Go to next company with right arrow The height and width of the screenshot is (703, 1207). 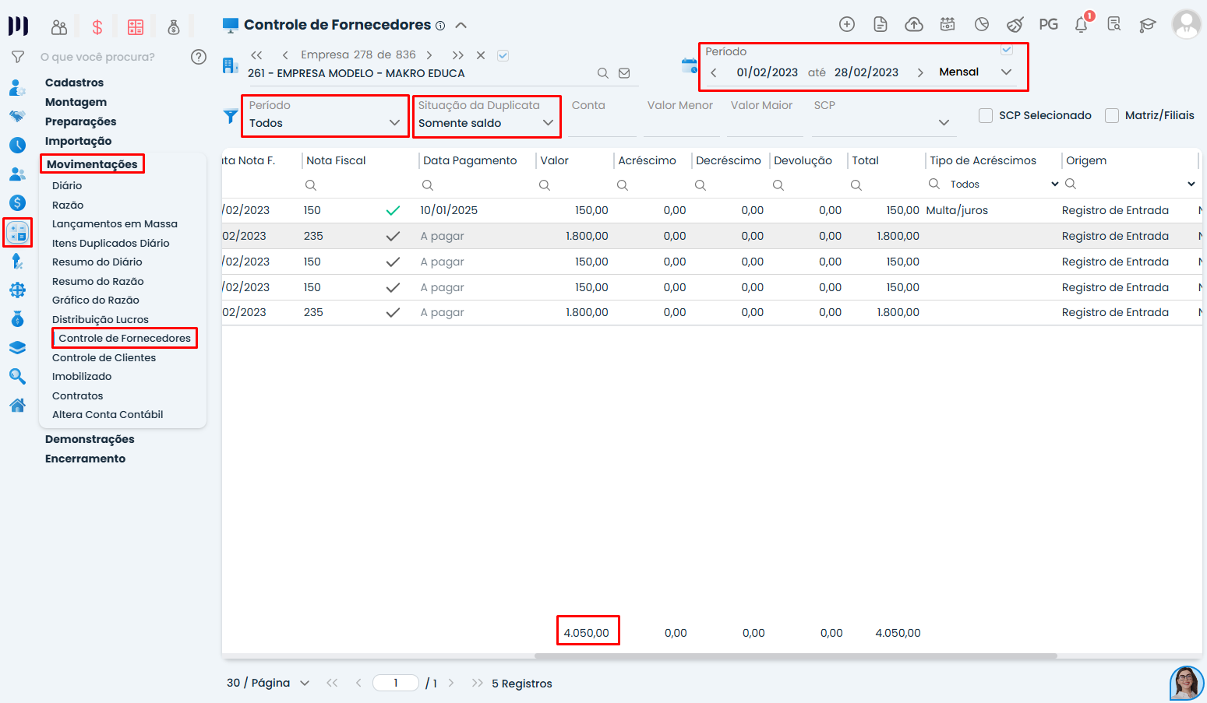coord(429,55)
